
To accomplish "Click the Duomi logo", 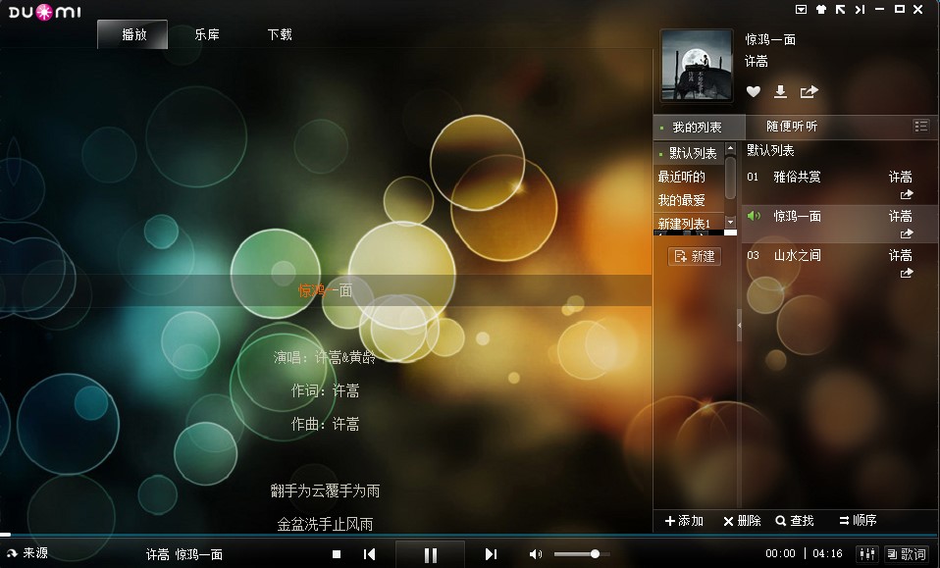I will (x=44, y=12).
